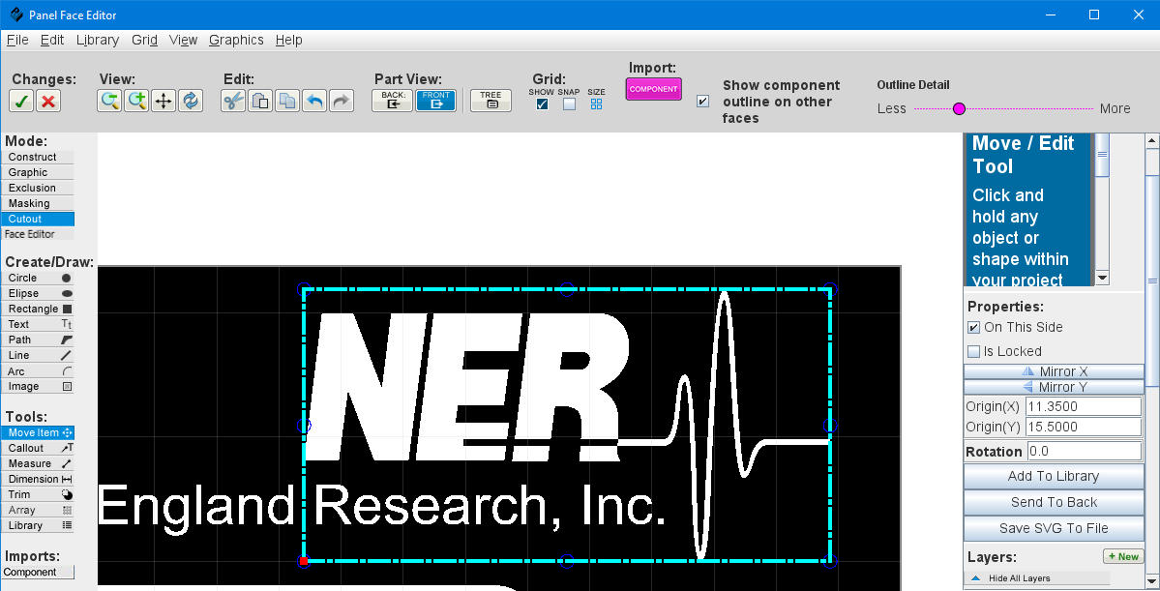
Task: Select the Circle draw tool
Action: coord(38,279)
